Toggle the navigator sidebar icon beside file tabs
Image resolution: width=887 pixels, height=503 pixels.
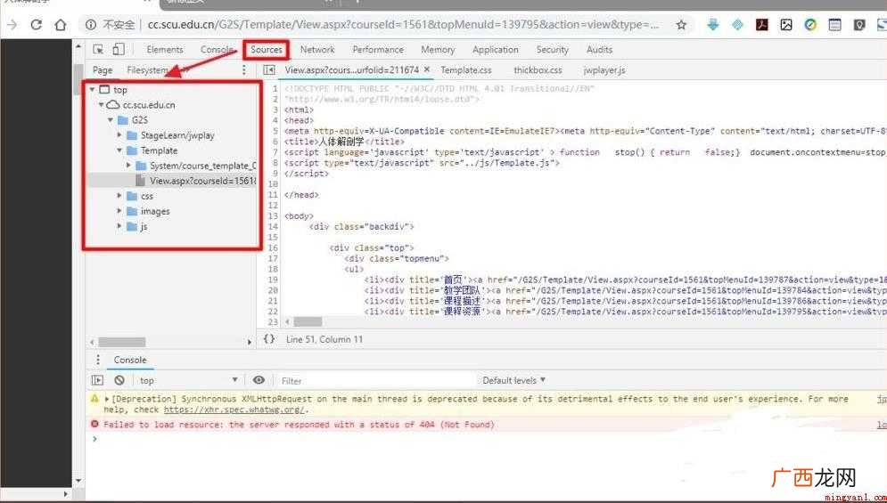pyautogui.click(x=269, y=70)
